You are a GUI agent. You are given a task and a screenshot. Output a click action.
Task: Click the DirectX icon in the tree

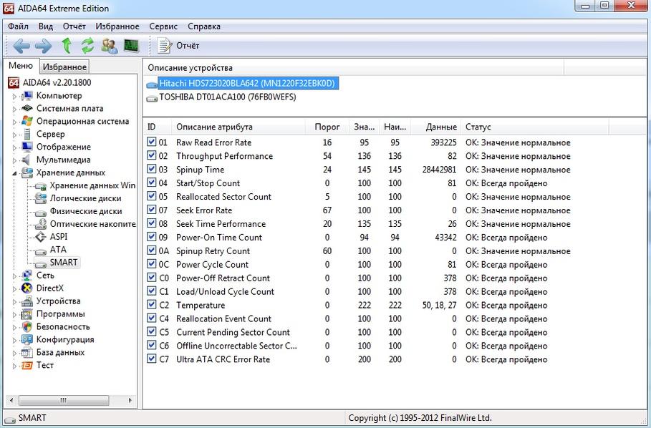pyautogui.click(x=27, y=288)
